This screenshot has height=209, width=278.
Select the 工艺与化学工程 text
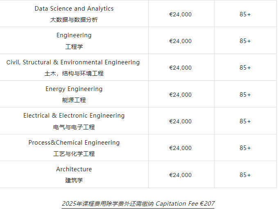pyautogui.click(x=74, y=154)
